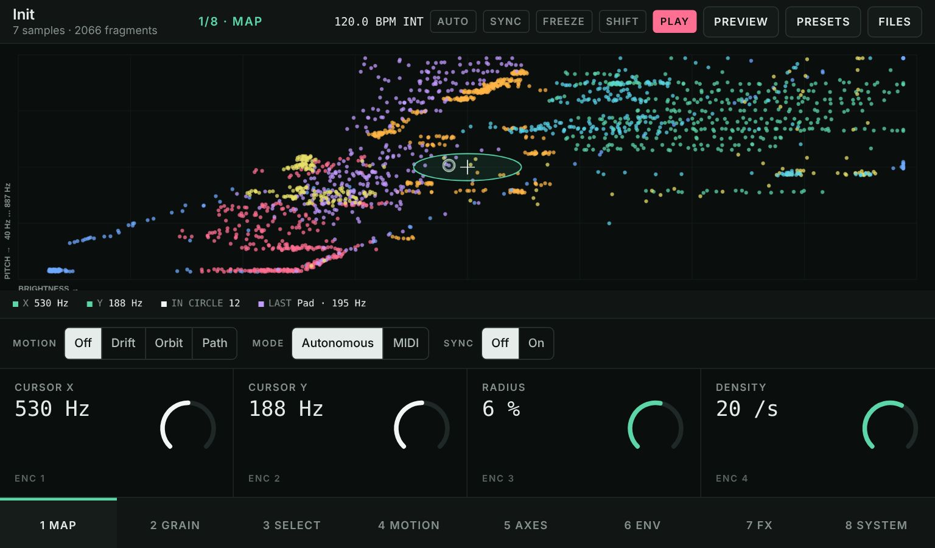Toggle the SYNC button in top bar
Viewport: 935px width, 548px height.
coord(506,21)
